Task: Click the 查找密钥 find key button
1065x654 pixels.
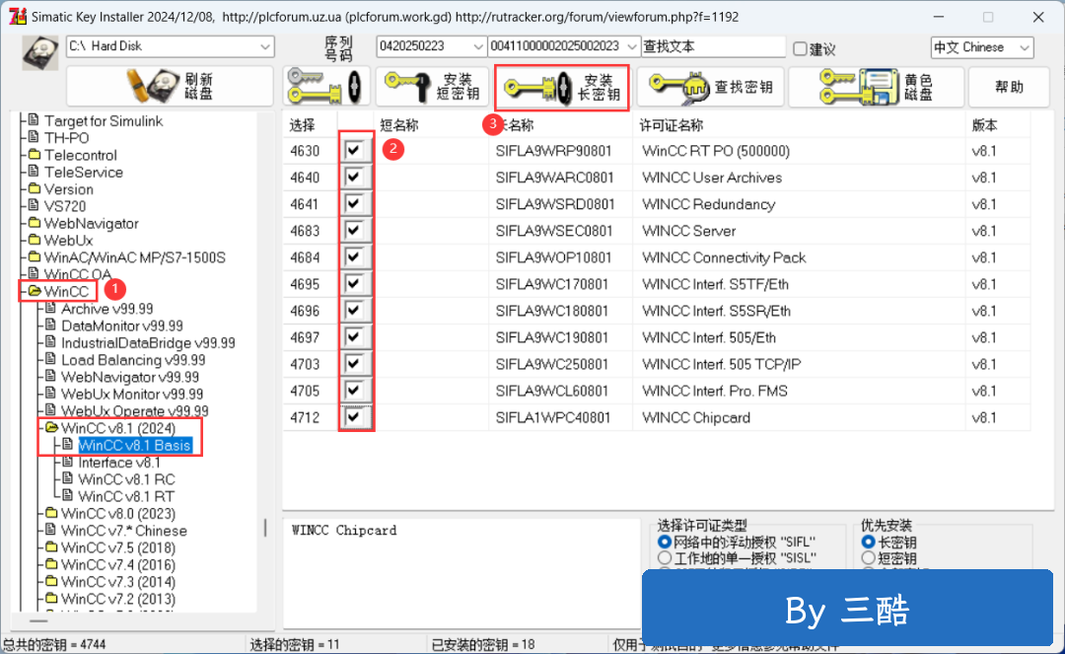Action: point(710,86)
